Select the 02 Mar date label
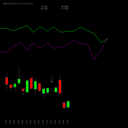This screenshot has height=128, width=128. (6, 122)
